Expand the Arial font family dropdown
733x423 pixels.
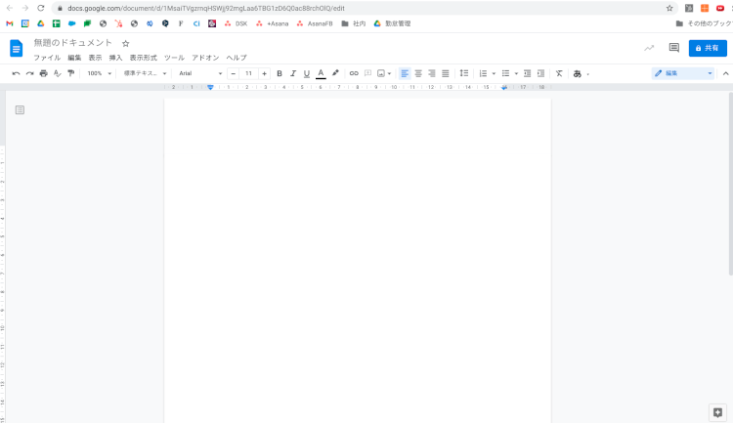(200, 73)
